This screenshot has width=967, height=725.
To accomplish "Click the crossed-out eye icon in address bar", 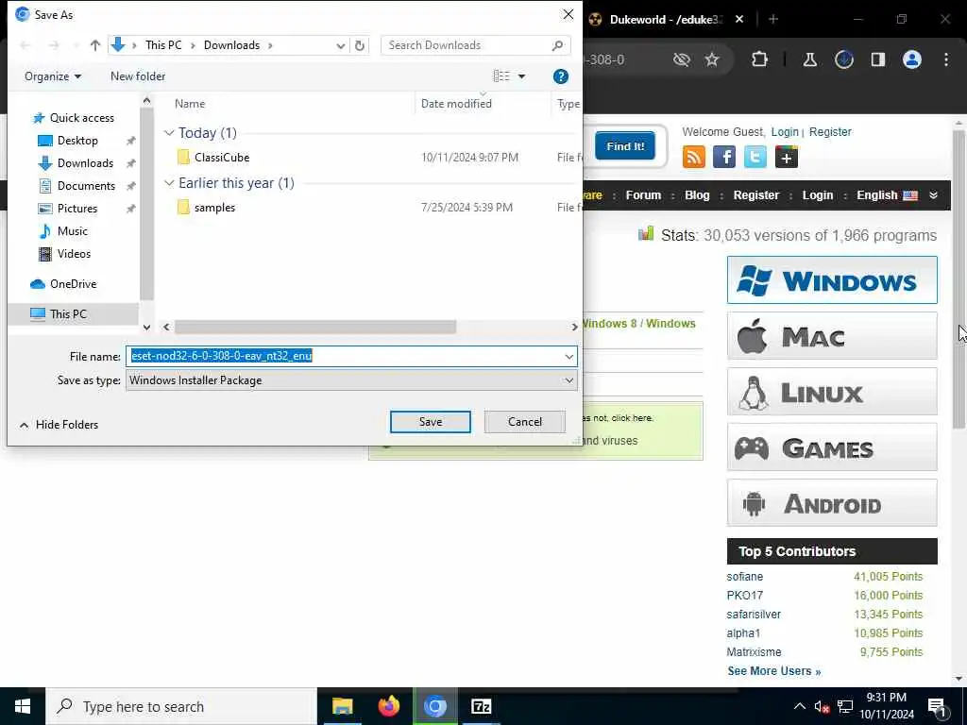I will (682, 59).
